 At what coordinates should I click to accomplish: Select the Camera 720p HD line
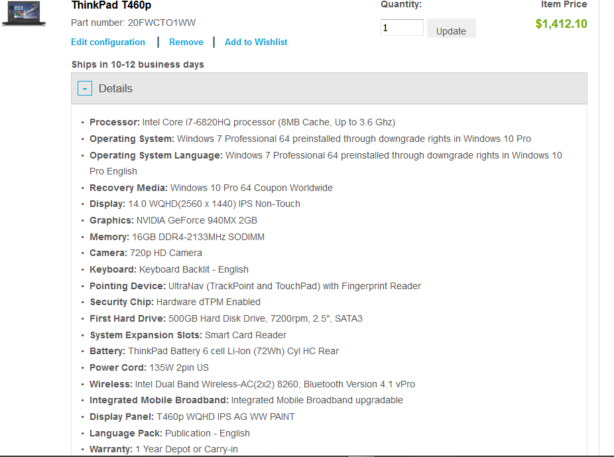click(x=146, y=253)
